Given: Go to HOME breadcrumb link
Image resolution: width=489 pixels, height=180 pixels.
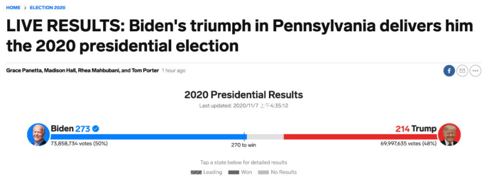Looking at the screenshot, I should point(13,7).
